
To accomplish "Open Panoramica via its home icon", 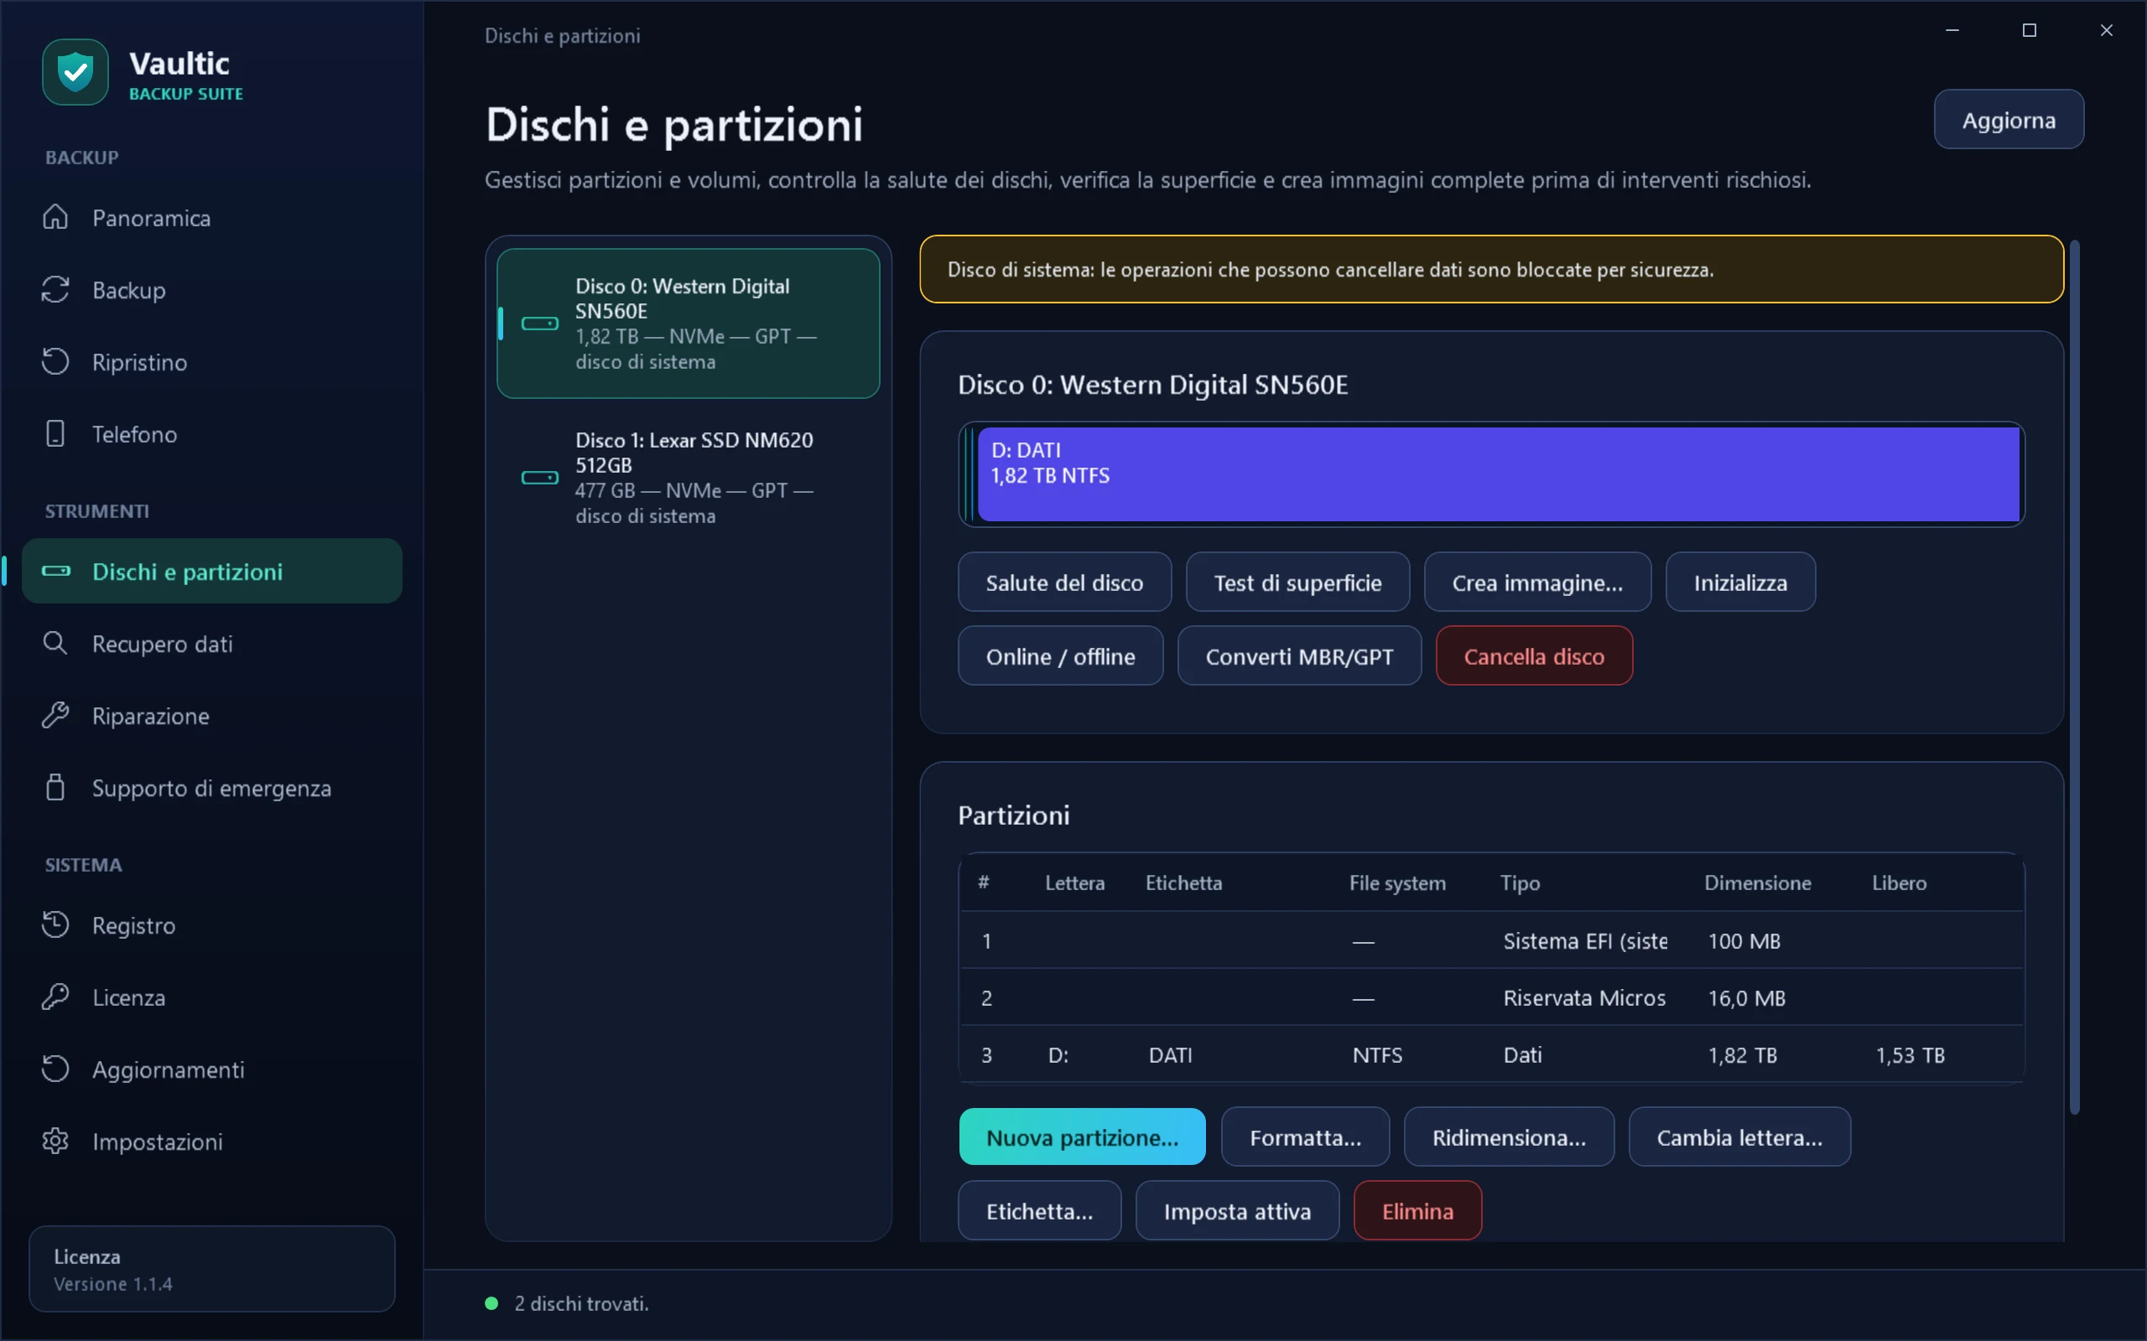I will pyautogui.click(x=55, y=217).
